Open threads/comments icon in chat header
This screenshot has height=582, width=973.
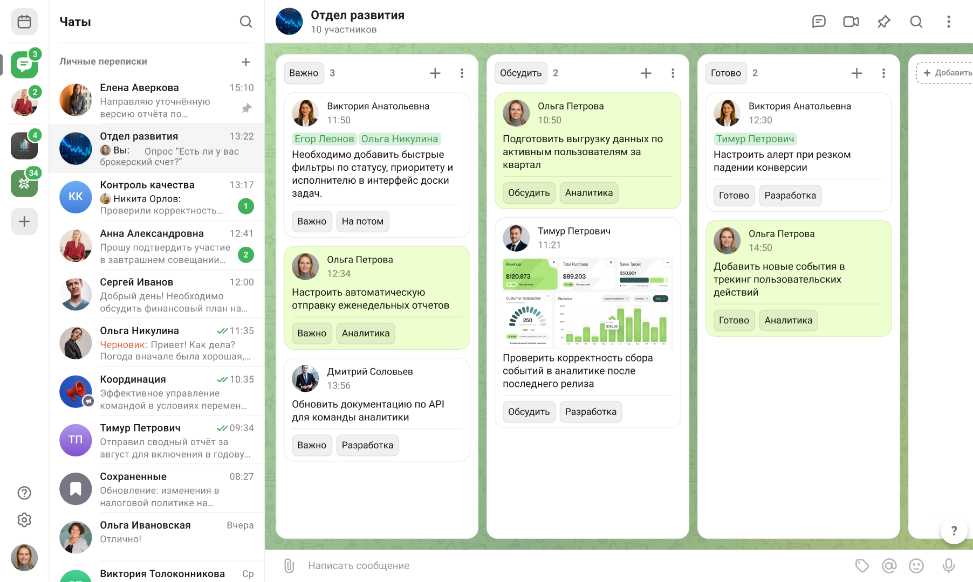819,22
